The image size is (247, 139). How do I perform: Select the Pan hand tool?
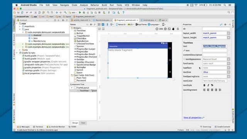point(173,29)
